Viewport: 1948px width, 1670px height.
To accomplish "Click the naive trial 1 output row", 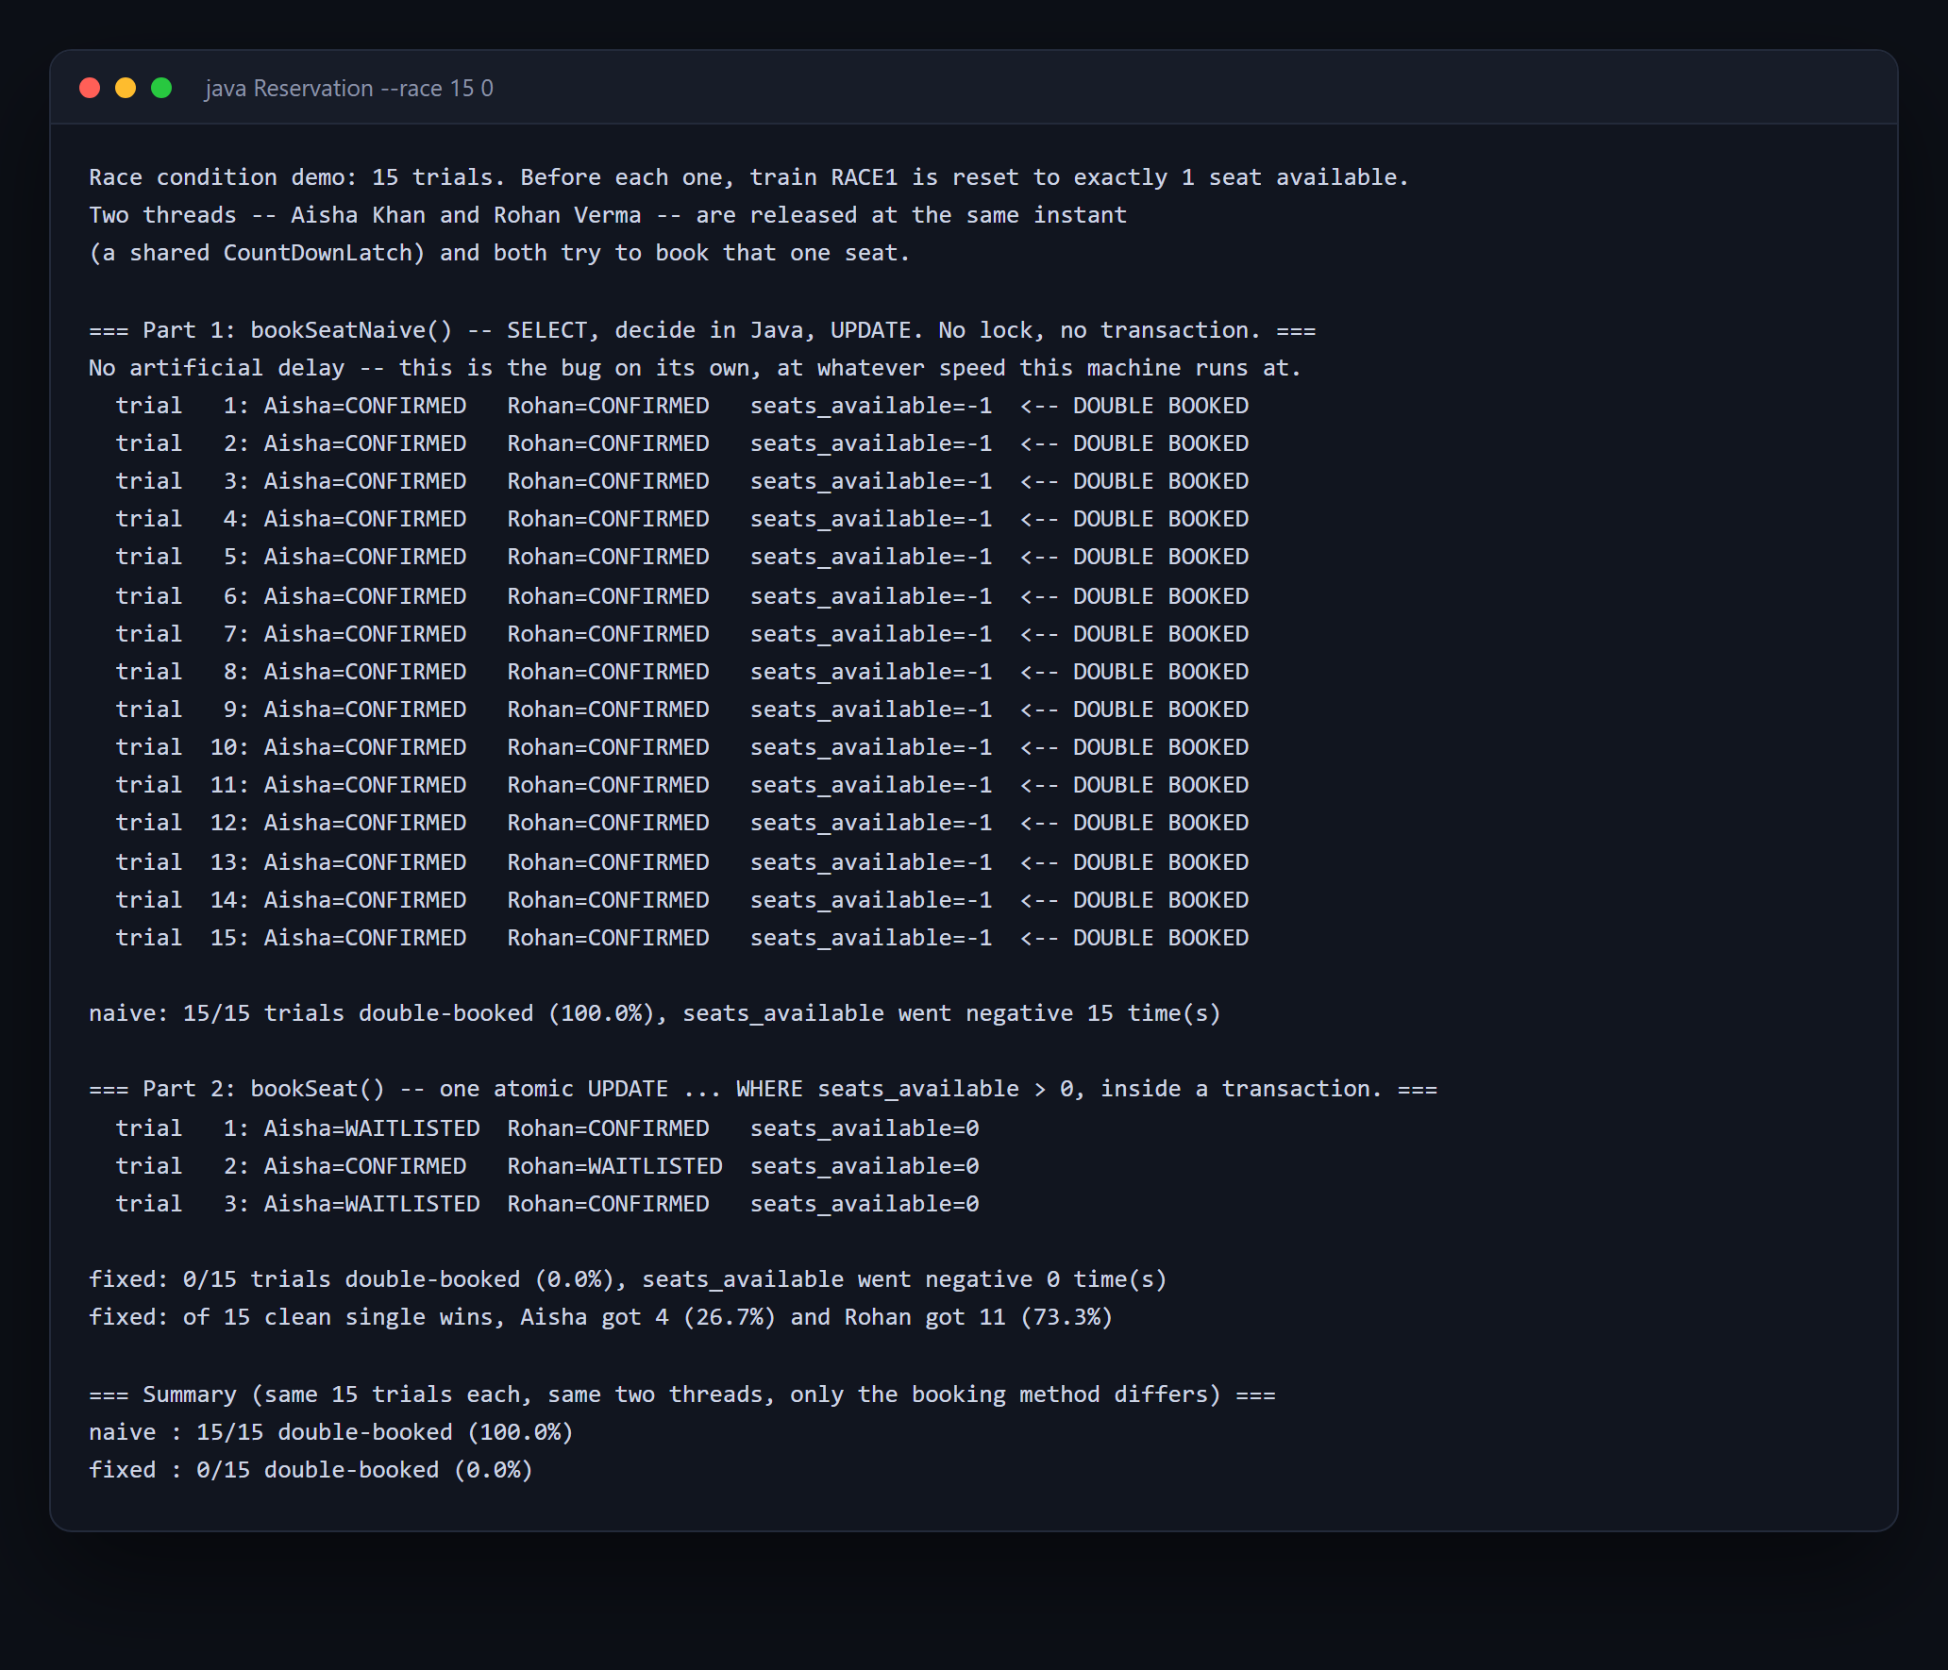I will pos(682,406).
